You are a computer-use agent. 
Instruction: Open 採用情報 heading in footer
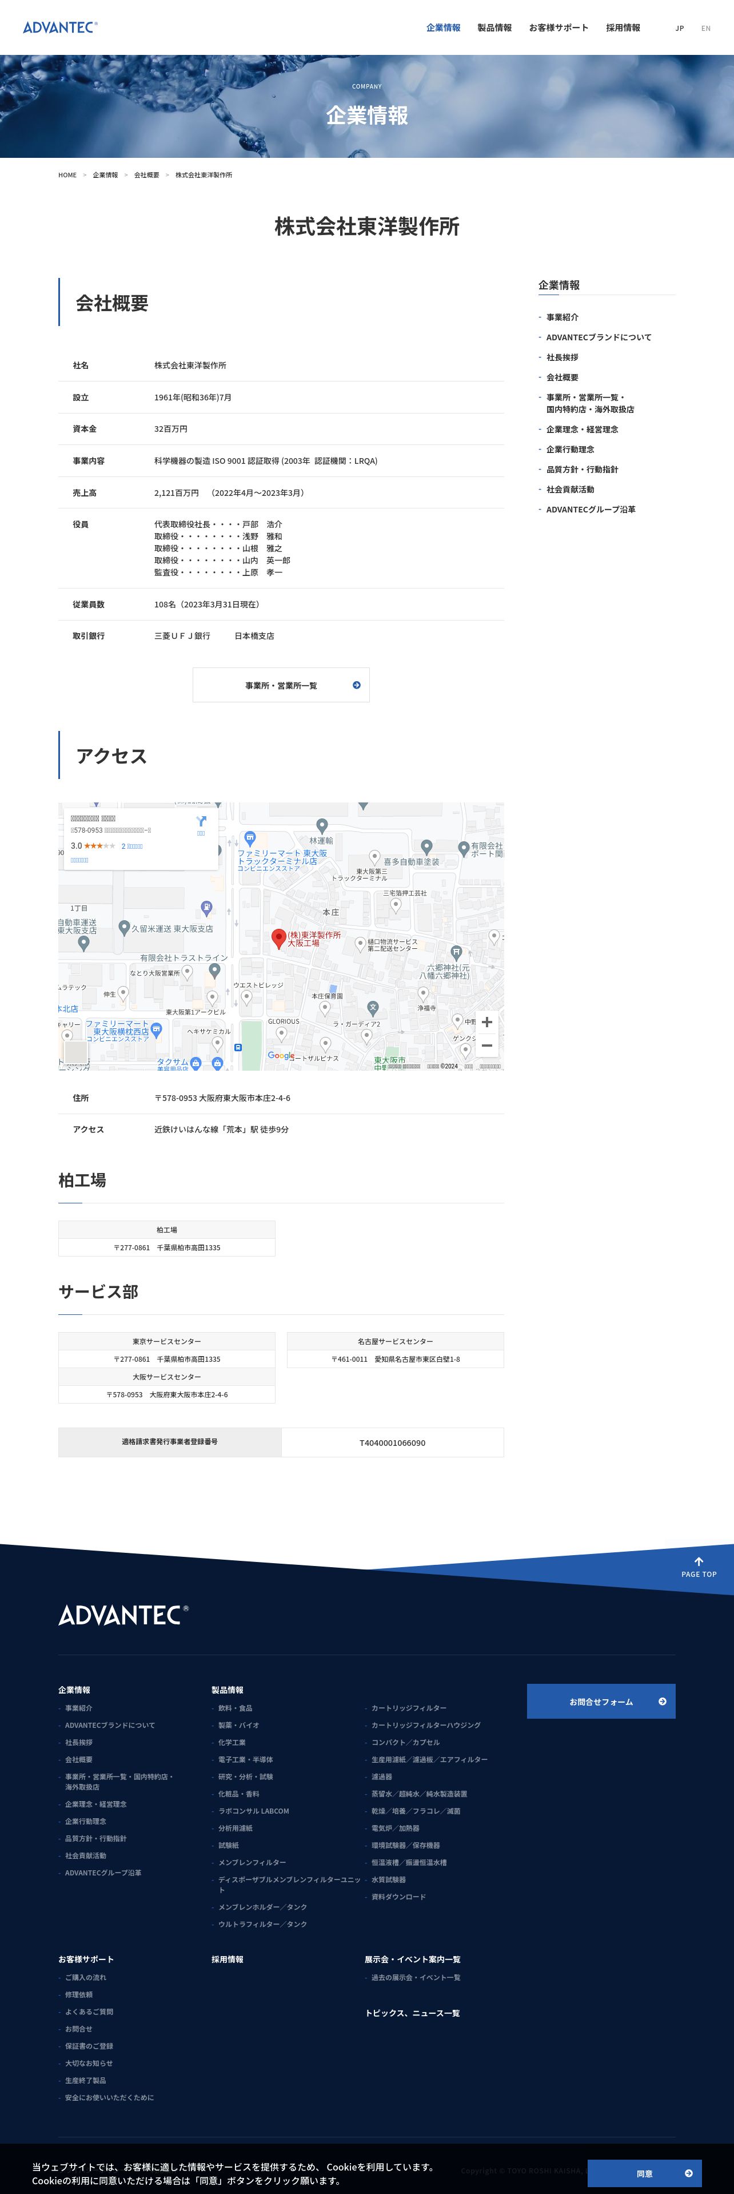coord(228,1959)
